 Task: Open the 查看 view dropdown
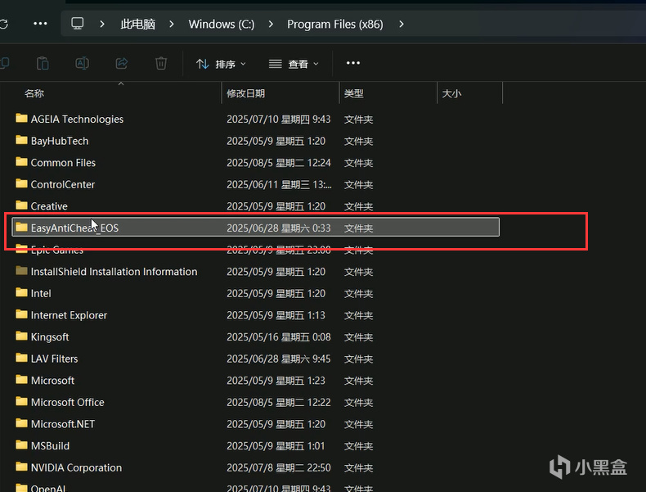pyautogui.click(x=294, y=64)
